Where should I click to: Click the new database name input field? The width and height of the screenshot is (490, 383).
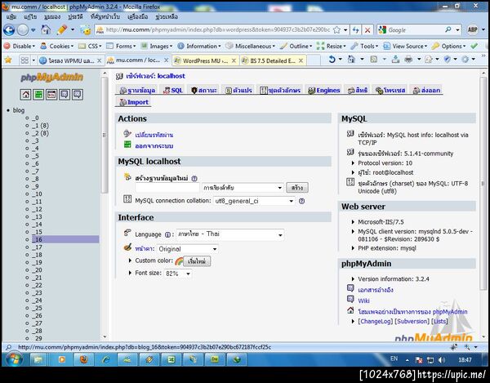coord(167,188)
